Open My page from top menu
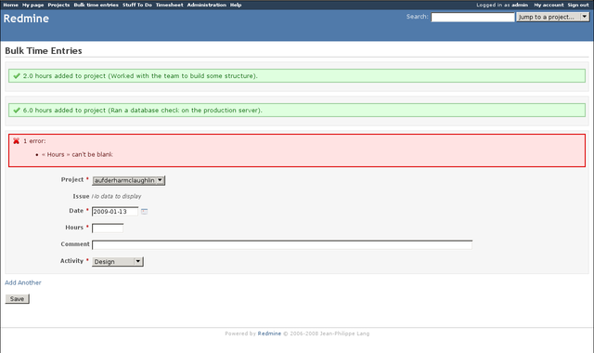The height and width of the screenshot is (353, 594). point(33,5)
